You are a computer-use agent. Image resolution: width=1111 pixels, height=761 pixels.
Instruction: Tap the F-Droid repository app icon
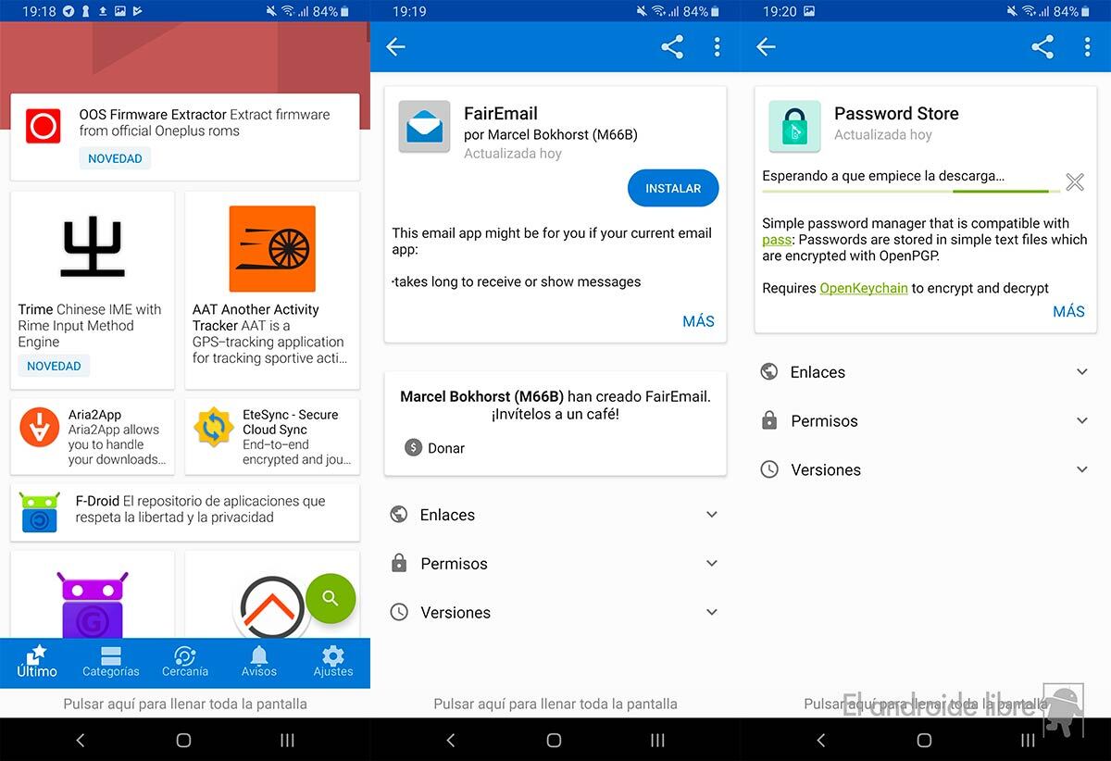coord(40,513)
